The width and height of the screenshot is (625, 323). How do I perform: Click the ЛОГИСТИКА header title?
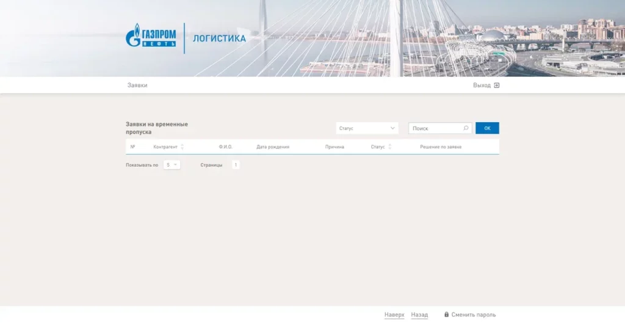pyautogui.click(x=219, y=38)
